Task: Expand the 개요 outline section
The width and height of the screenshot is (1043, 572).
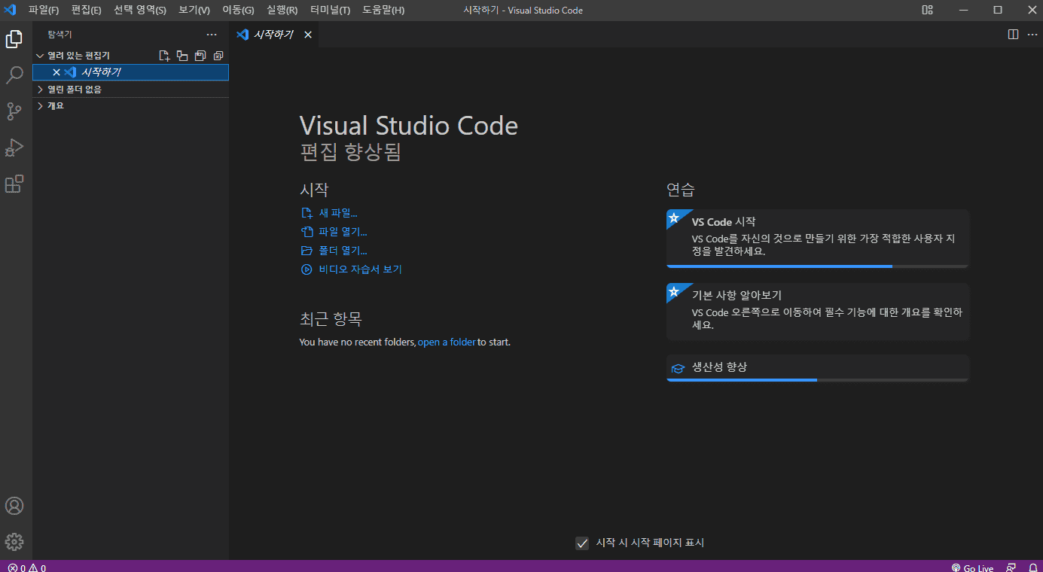Action: pyautogui.click(x=130, y=105)
